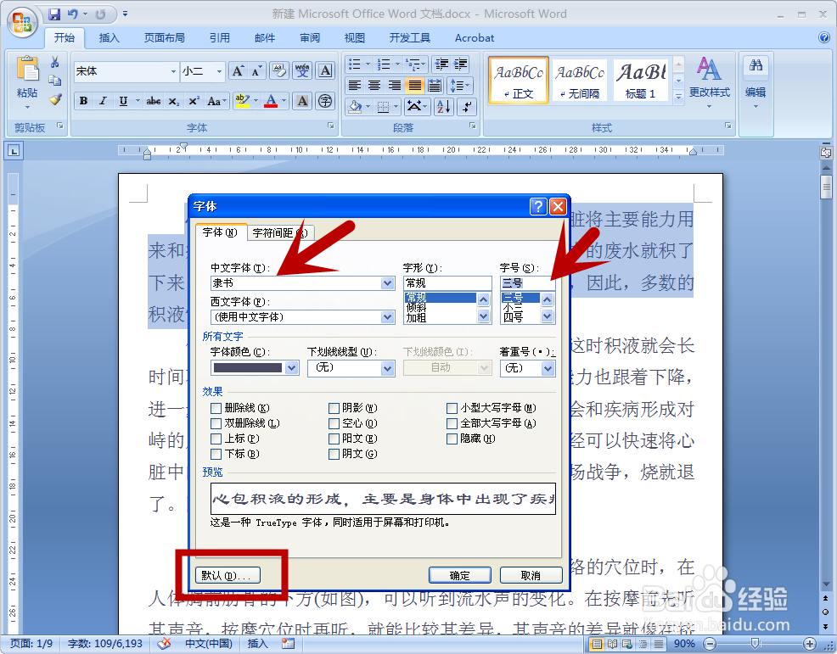Open the 字体颜色 dropdown in the dialog

(x=292, y=368)
